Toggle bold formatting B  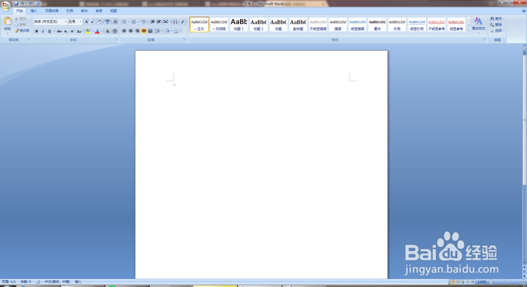click(37, 31)
